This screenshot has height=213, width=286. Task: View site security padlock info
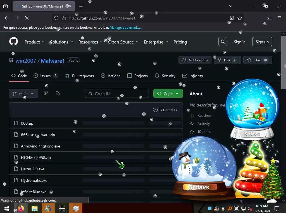[x=64, y=18]
